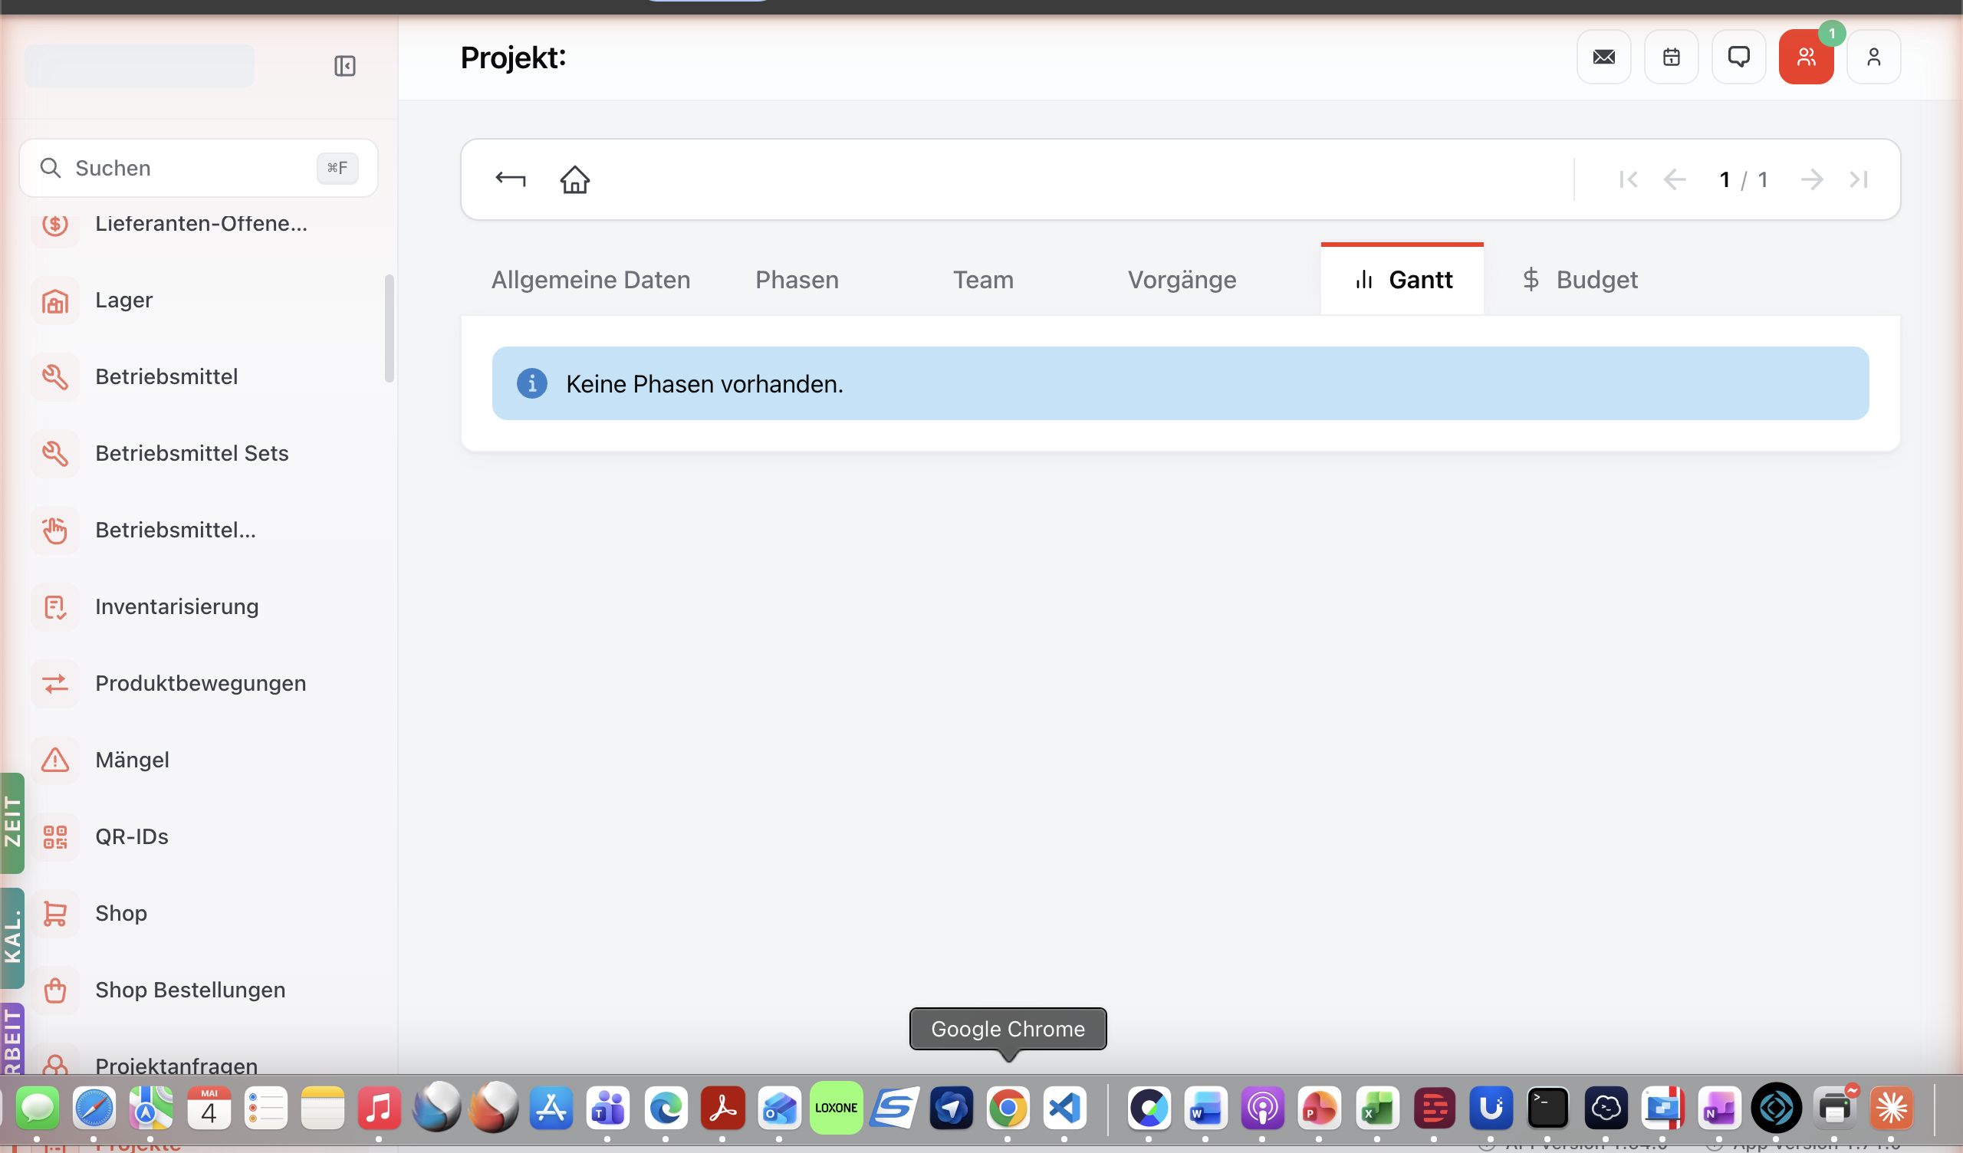This screenshot has width=1963, height=1153.
Task: Click the Produktbewegungen arrows icon
Action: pos(55,684)
